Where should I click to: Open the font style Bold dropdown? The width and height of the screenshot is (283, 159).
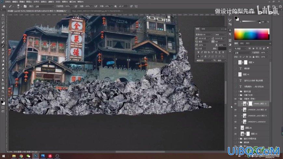(220, 34)
